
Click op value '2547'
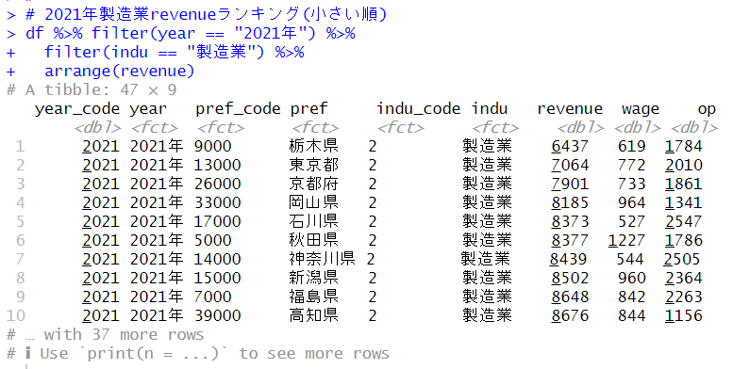683,221
